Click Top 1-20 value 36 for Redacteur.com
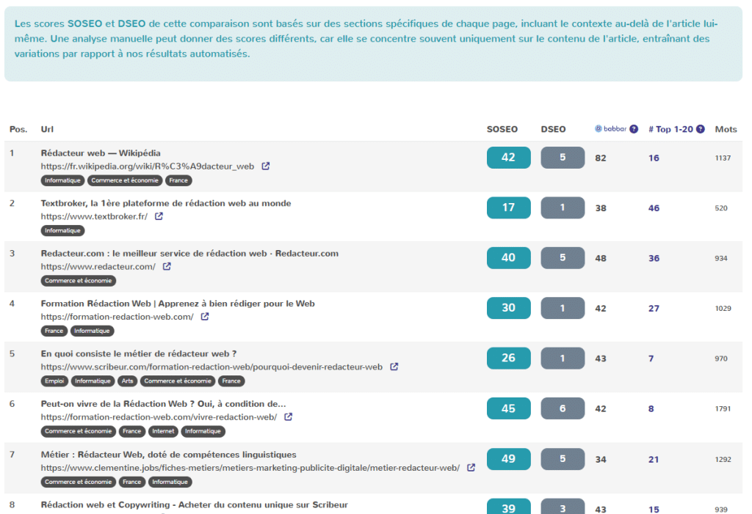Screen dimensions: 752x514 tap(654, 258)
